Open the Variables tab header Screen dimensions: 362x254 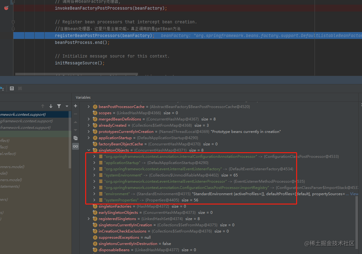[x=83, y=97]
